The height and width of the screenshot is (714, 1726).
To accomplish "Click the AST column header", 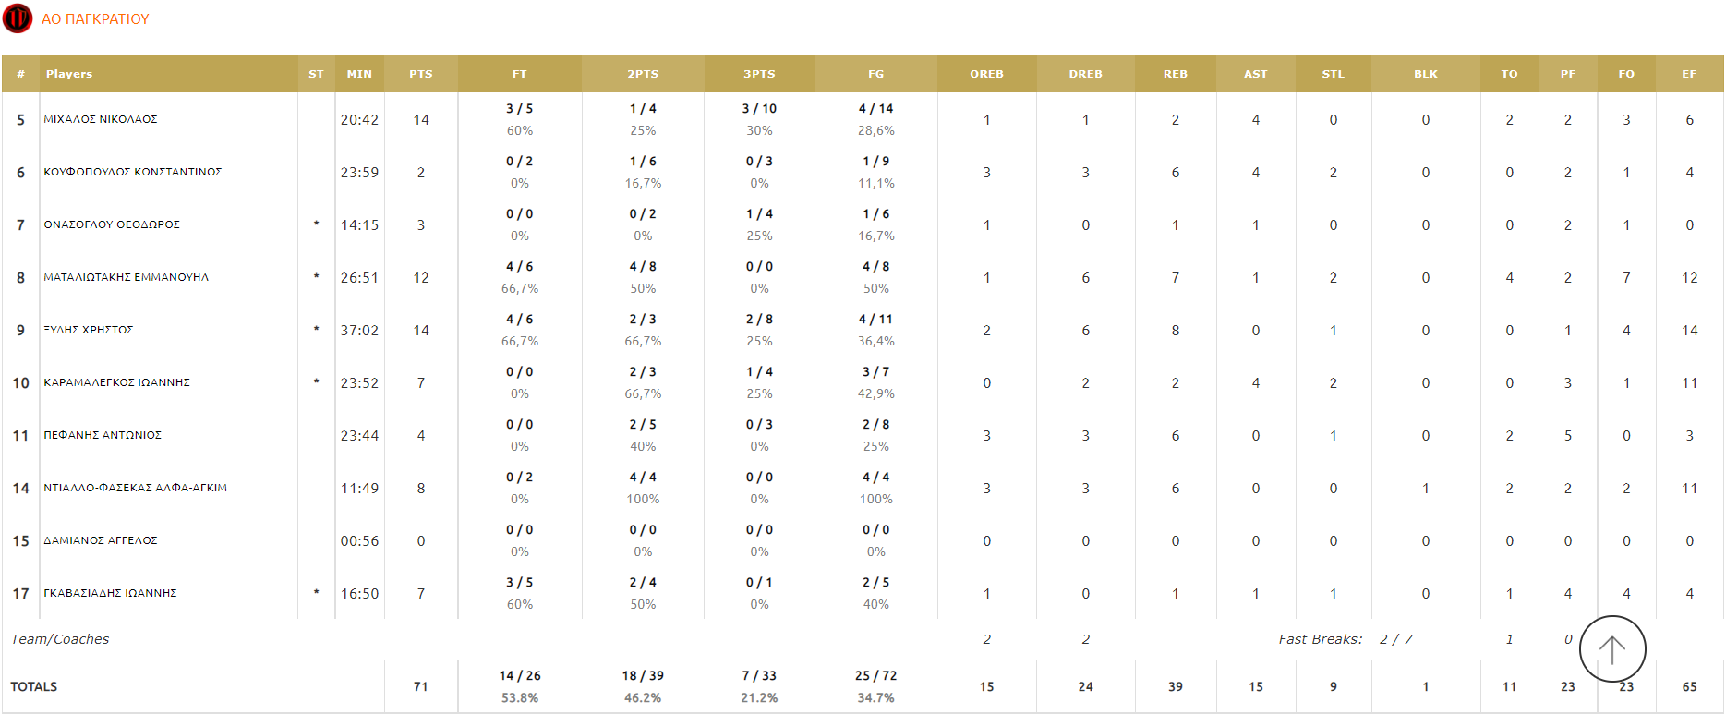I will [1255, 74].
